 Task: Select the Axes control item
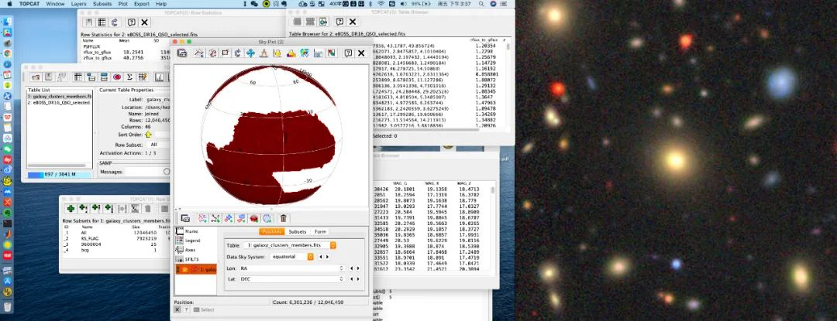click(x=191, y=250)
